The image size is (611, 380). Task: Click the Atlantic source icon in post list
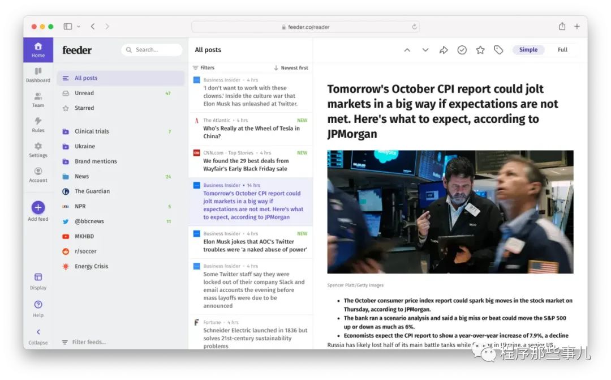point(197,121)
